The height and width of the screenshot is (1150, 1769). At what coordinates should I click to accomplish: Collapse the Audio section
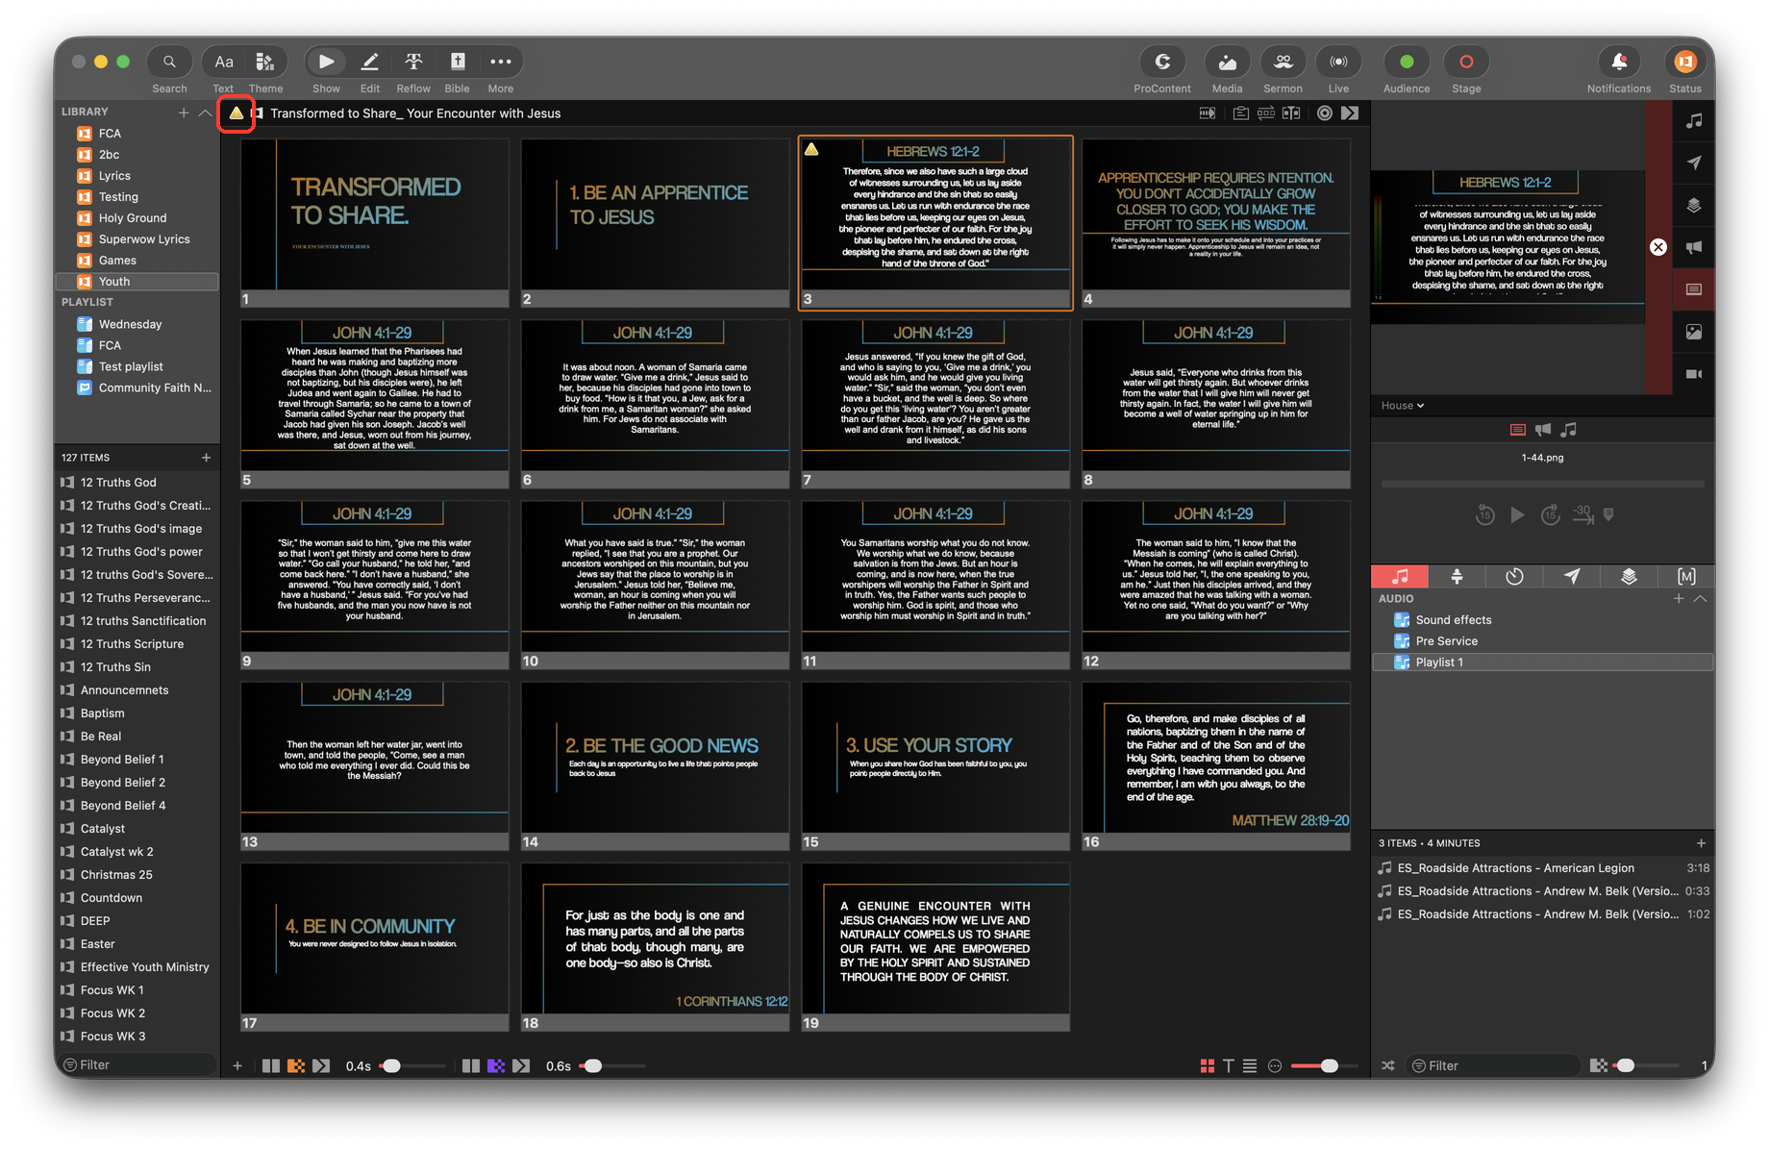[x=1700, y=598]
